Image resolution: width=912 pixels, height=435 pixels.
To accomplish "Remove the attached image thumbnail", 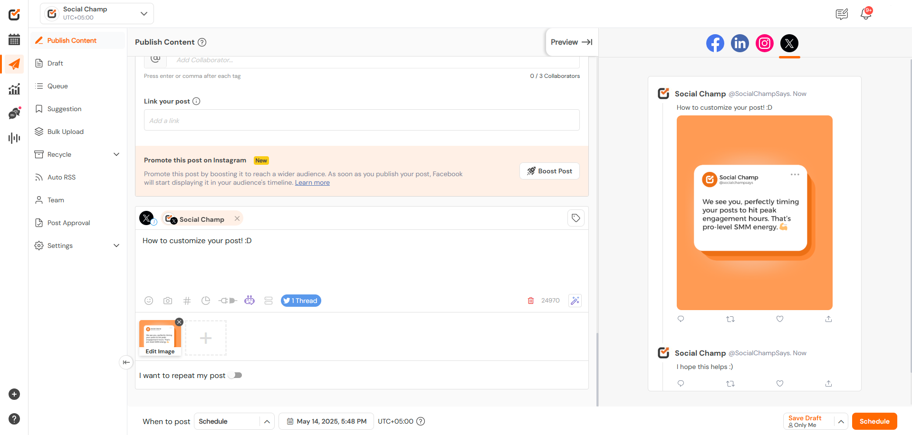I will 179,322.
